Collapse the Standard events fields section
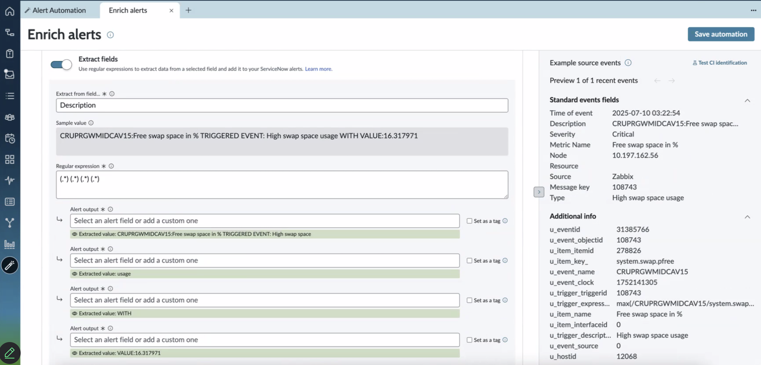This screenshot has width=761, height=365. (x=747, y=100)
